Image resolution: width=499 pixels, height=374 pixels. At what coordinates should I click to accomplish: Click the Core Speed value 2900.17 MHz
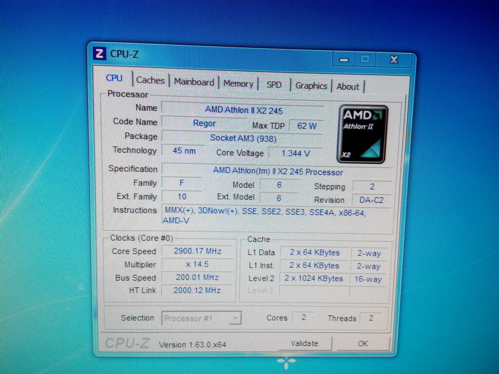(x=197, y=251)
